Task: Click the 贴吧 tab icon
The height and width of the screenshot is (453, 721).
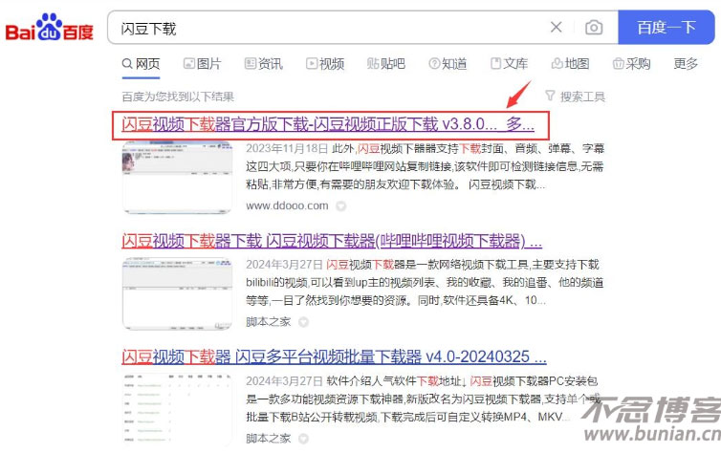Action: 373,63
